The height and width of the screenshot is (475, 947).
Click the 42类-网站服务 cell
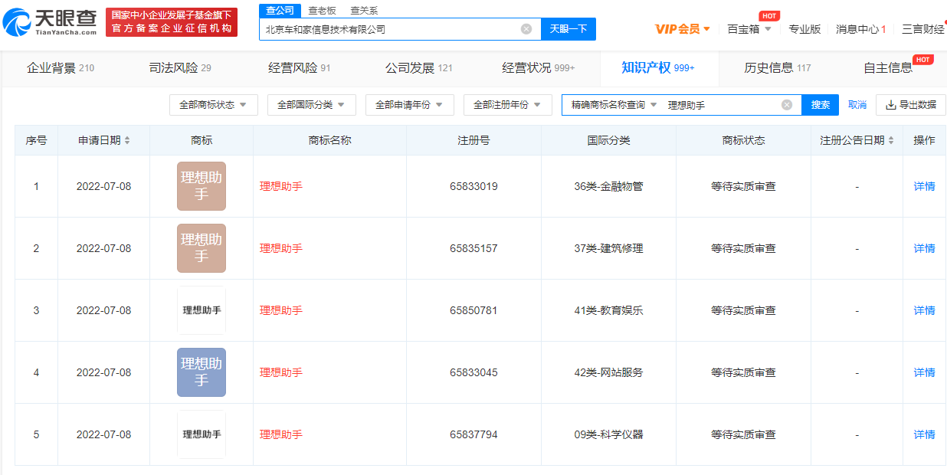(608, 372)
